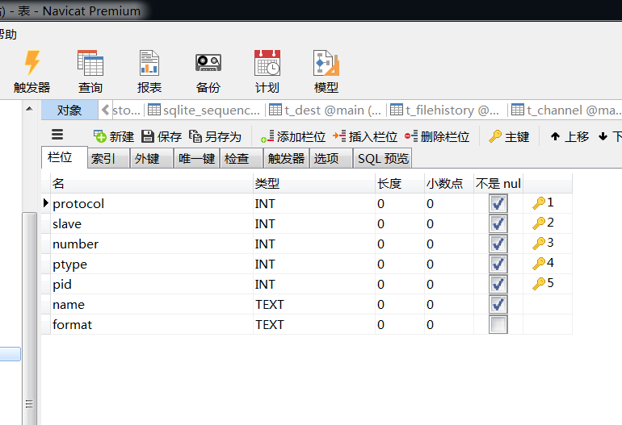Click the 名 column header
This screenshot has height=425, width=622.
tap(152, 183)
